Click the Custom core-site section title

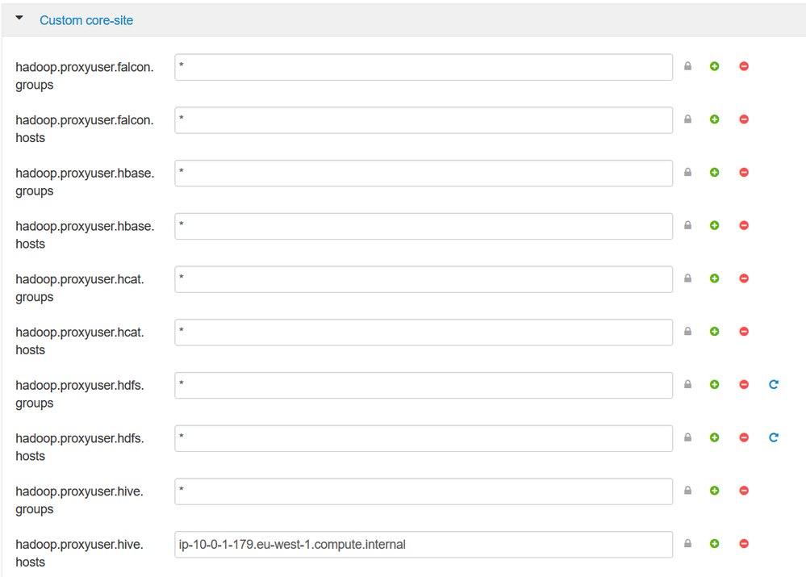pos(86,20)
